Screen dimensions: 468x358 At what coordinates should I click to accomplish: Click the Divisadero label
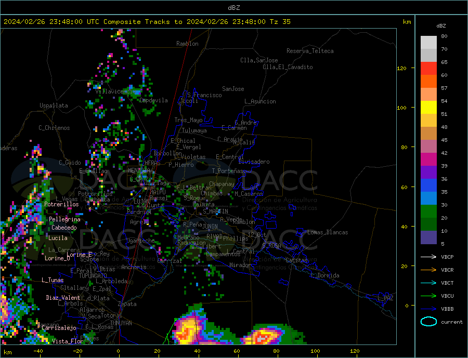254,162
